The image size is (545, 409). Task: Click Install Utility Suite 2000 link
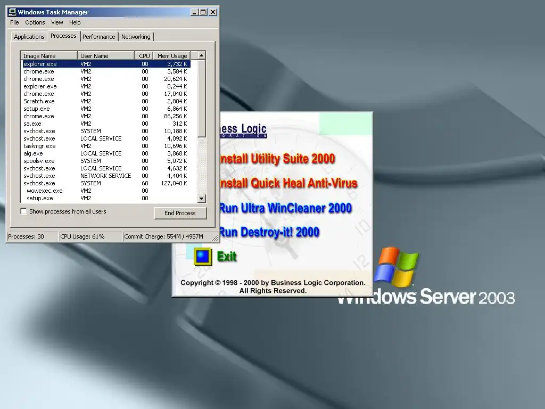click(277, 159)
